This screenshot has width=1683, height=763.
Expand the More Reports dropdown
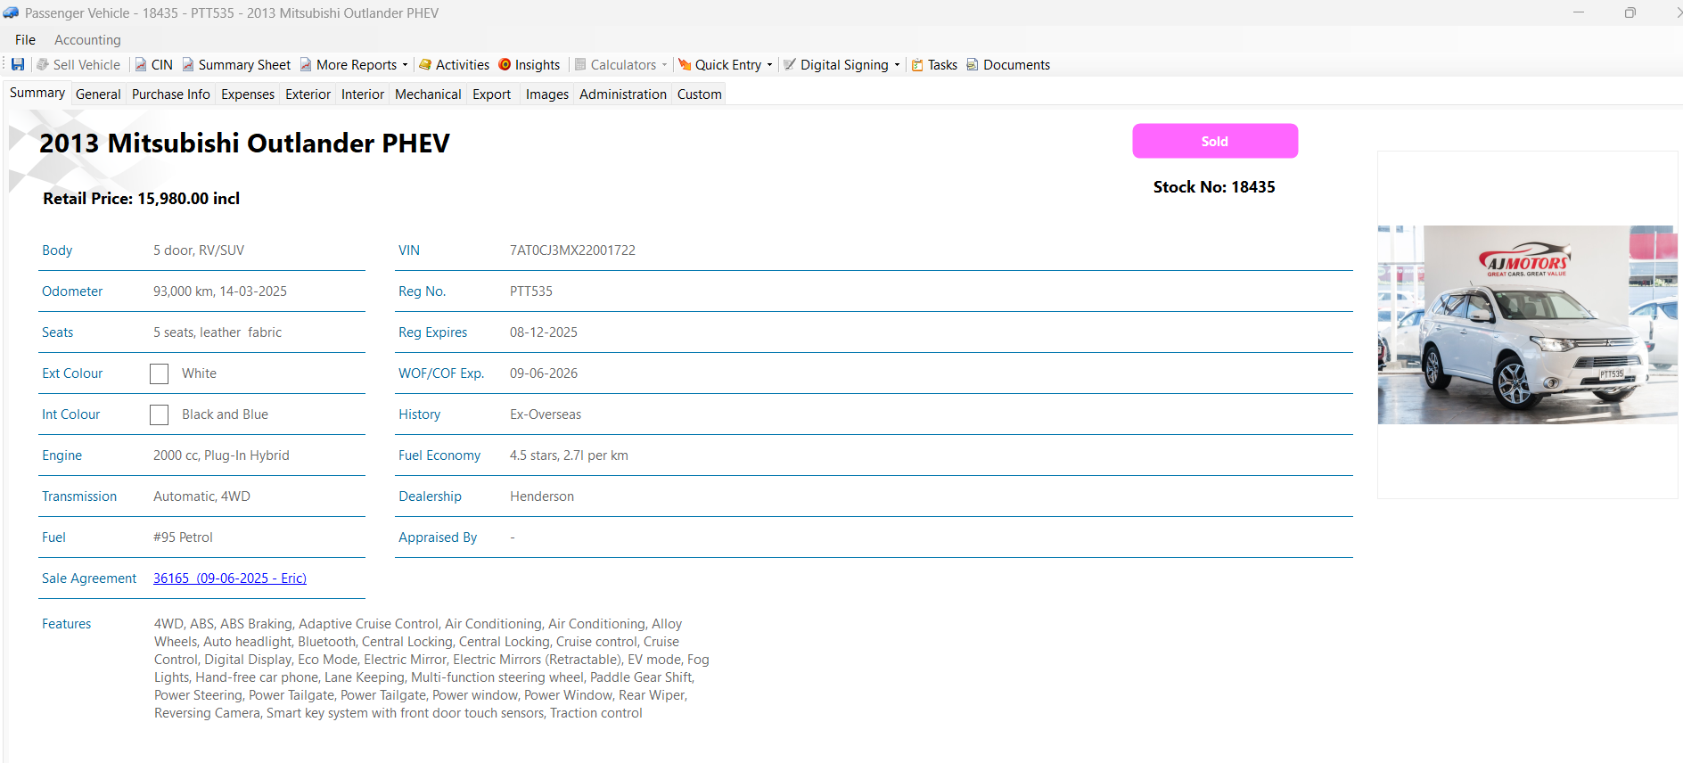point(405,64)
